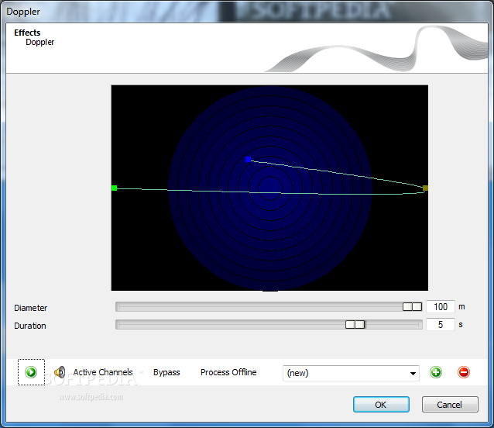The width and height of the screenshot is (494, 428).
Task: Confirm the effect with the OK button
Action: pos(381,404)
